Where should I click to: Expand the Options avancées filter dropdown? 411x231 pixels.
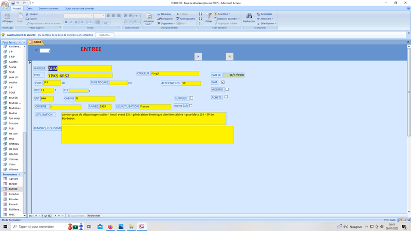[227, 19]
